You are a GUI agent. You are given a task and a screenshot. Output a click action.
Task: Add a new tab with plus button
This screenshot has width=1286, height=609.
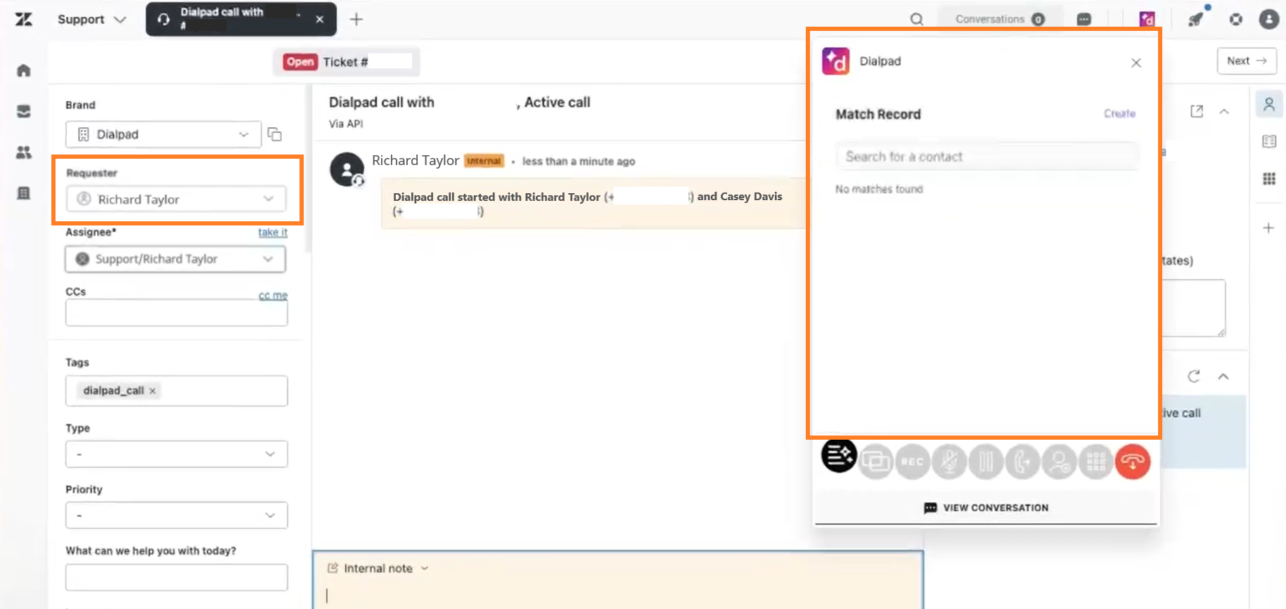pyautogui.click(x=356, y=20)
